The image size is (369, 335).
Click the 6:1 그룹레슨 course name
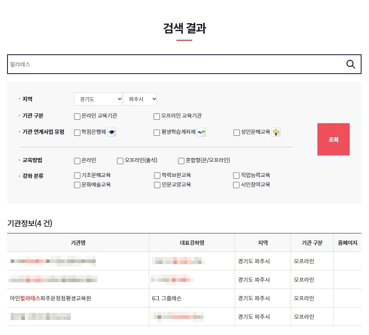point(167,298)
